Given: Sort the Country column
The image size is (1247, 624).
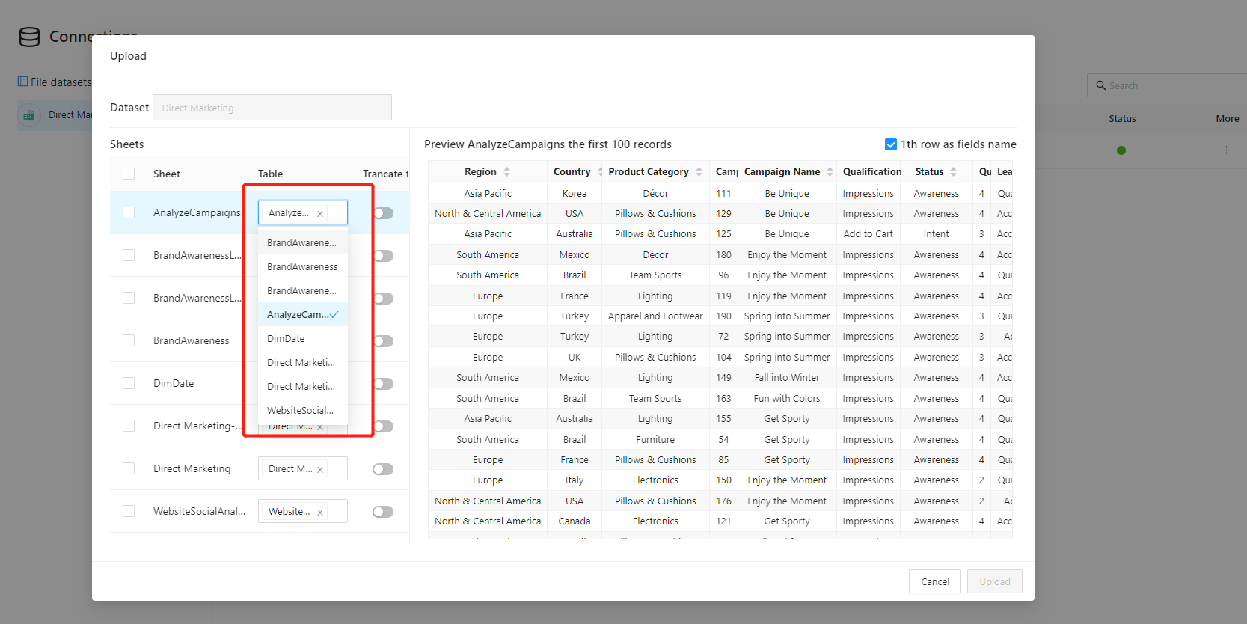Looking at the screenshot, I should coord(600,171).
